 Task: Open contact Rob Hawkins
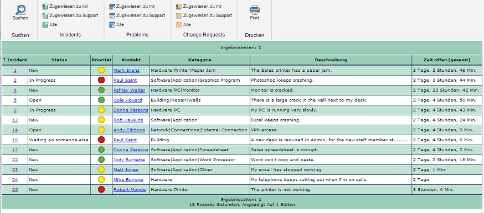click(128, 120)
